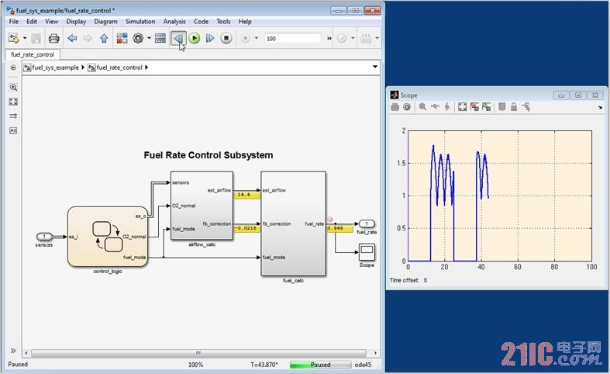610x374 pixels.
Task: Expand arrow after fuel_rate_control breadcrumb
Action: [x=146, y=68]
